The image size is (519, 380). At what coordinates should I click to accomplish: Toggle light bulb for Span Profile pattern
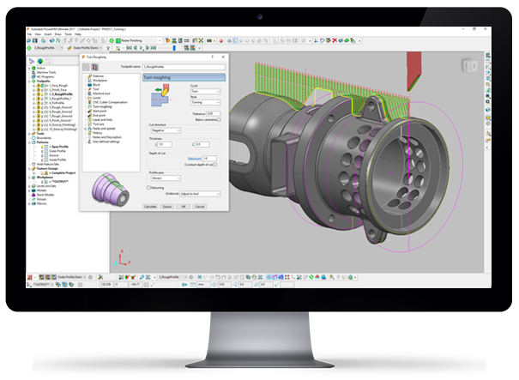(42, 147)
